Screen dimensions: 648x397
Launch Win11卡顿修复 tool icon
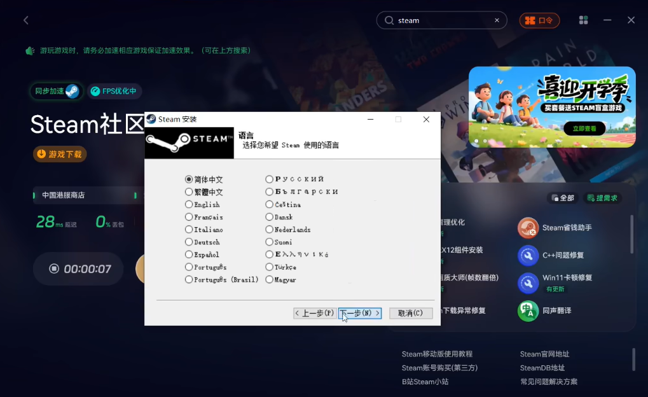click(528, 282)
